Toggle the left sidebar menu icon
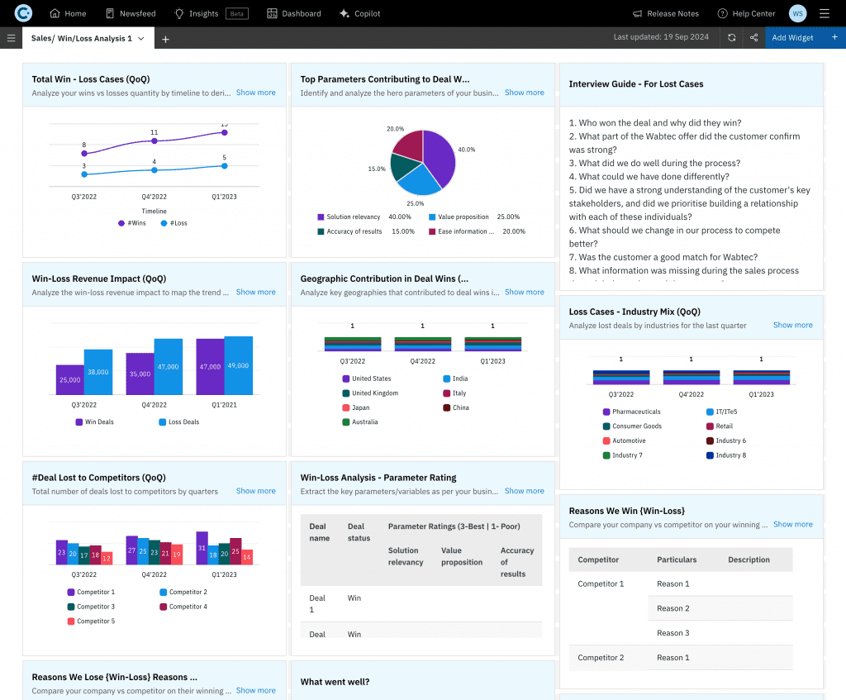This screenshot has width=846, height=700. click(11, 38)
